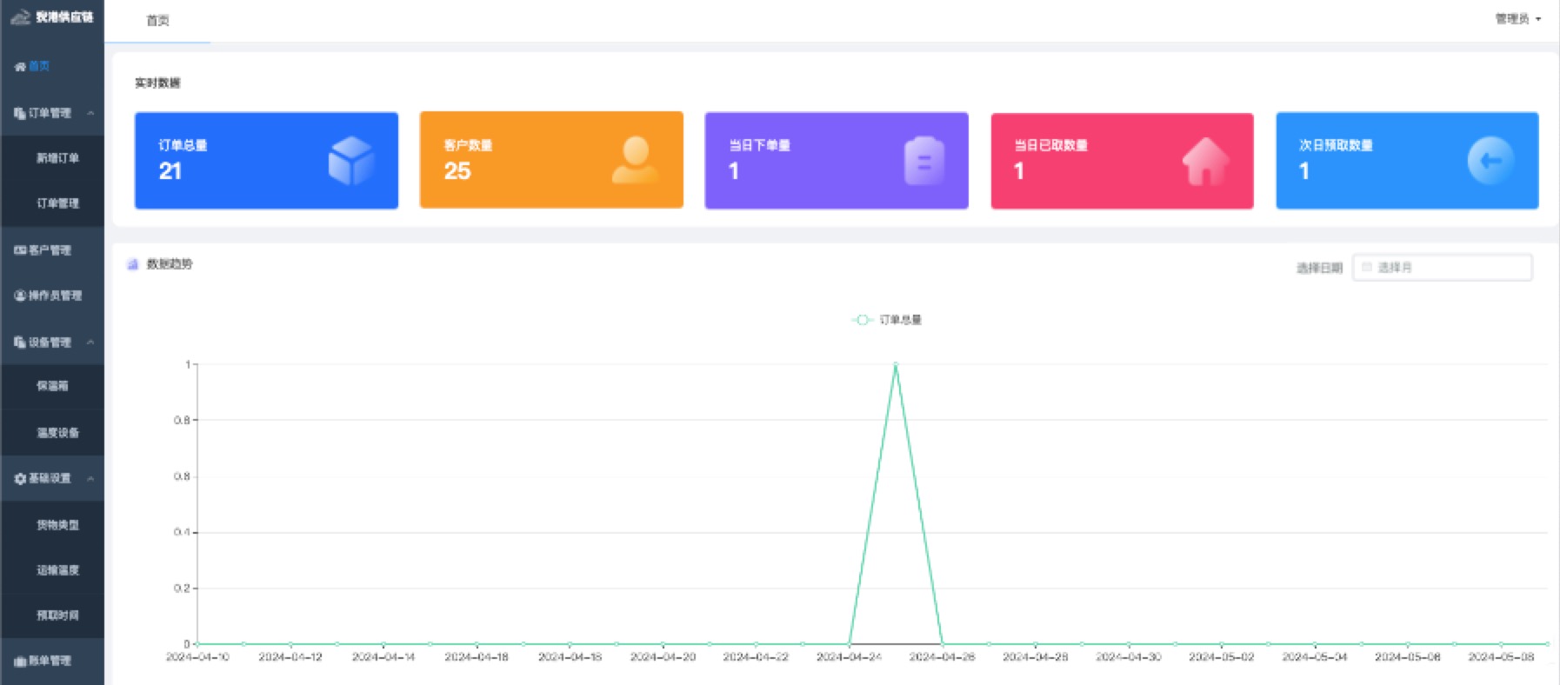Click the 操作员管理 user icon
This screenshot has height=685, width=1560.
point(20,296)
